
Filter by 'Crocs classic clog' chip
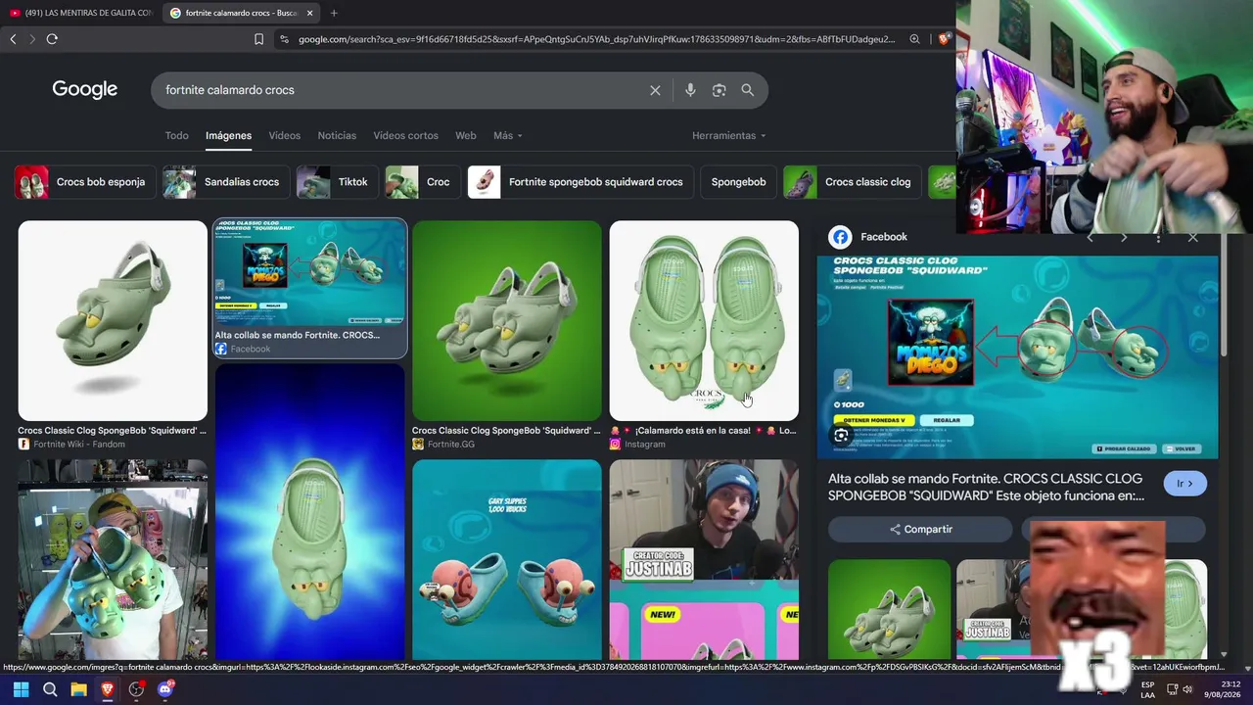tap(853, 182)
